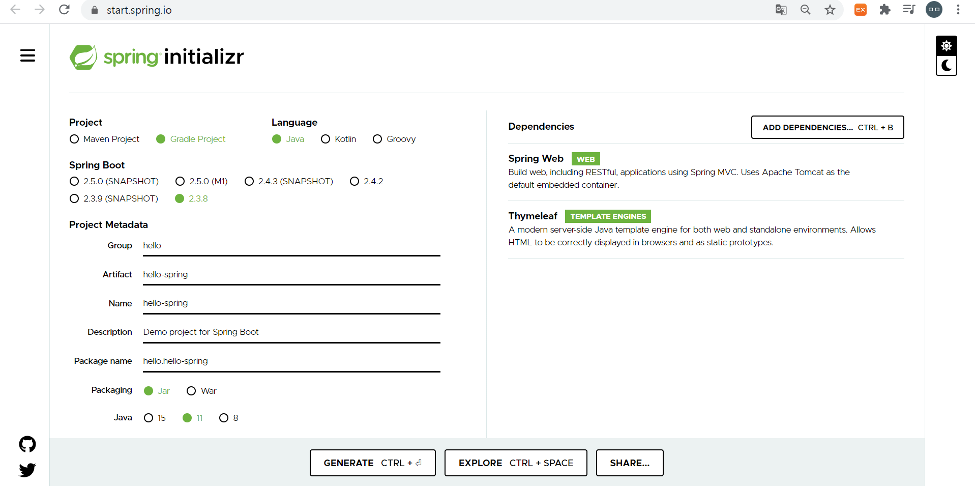
Task: Click the Explore button
Action: [516, 463]
